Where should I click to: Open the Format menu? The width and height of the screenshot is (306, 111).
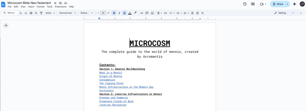41,7
